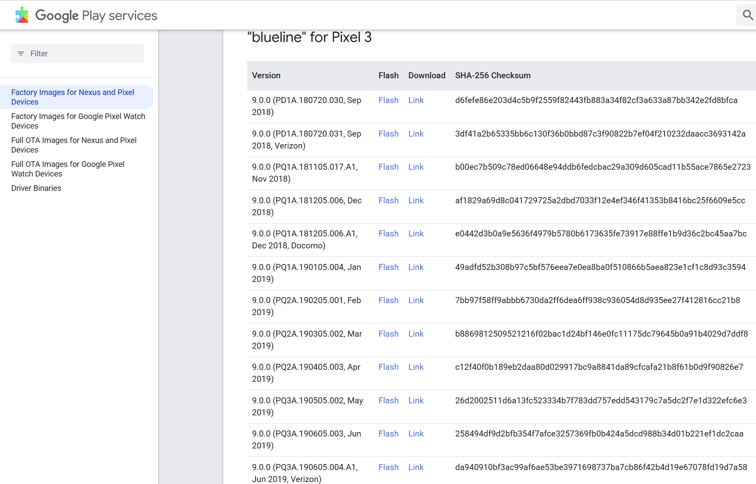Click Flash for PD1A.180720.031 Verizon
The height and width of the screenshot is (484, 756).
pyautogui.click(x=389, y=134)
